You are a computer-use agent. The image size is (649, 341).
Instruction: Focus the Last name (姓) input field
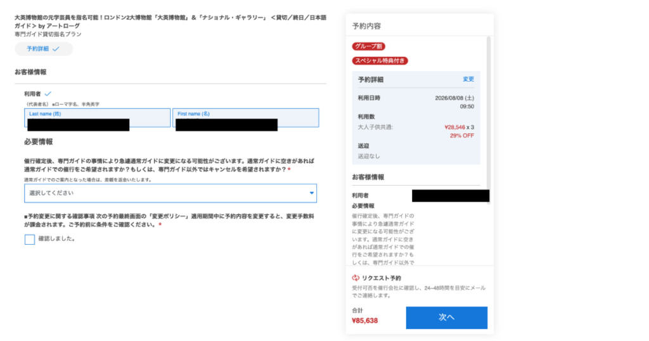[x=97, y=118]
